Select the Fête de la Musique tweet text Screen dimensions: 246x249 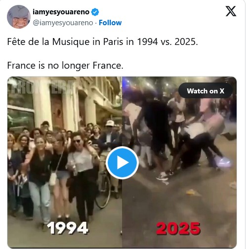point(102,41)
